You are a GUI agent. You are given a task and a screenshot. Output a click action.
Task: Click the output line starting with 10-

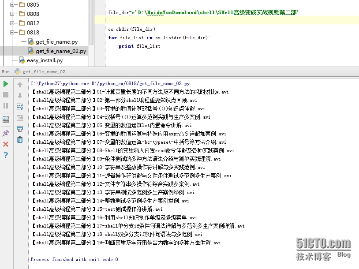(x=118, y=167)
